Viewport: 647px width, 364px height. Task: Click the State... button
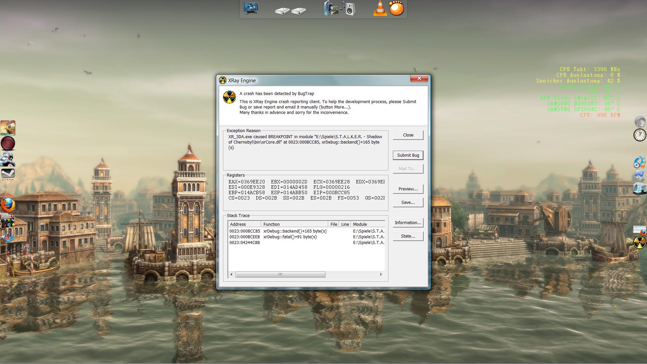408,236
